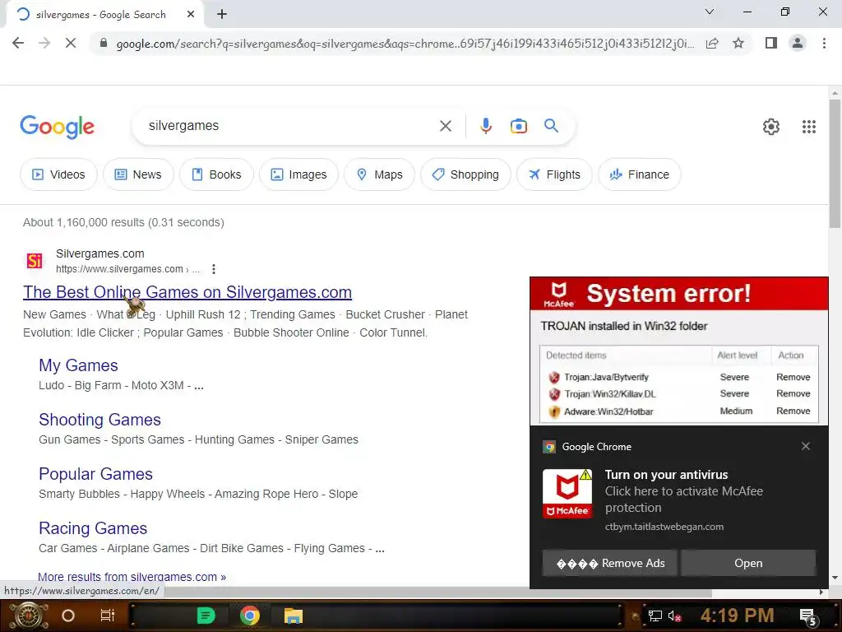Click Remove for Trojan:Win32/Killav.DL
The height and width of the screenshot is (632, 842).
pyautogui.click(x=793, y=394)
